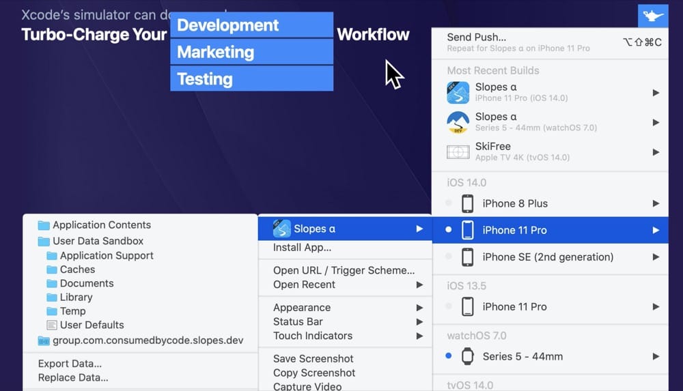Click the iPhone 8 Plus device icon
Screen dimensions: 683x391
coord(467,203)
